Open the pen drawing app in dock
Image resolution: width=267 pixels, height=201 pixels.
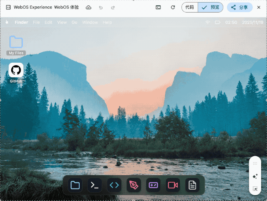tap(133, 185)
